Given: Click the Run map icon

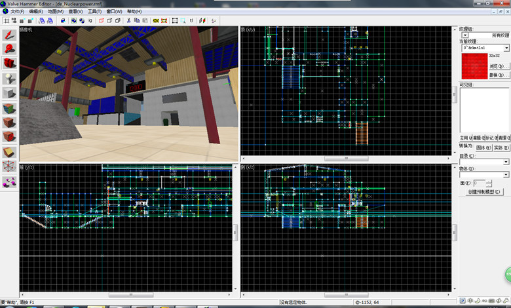Looking at the screenshot, I should point(214,21).
